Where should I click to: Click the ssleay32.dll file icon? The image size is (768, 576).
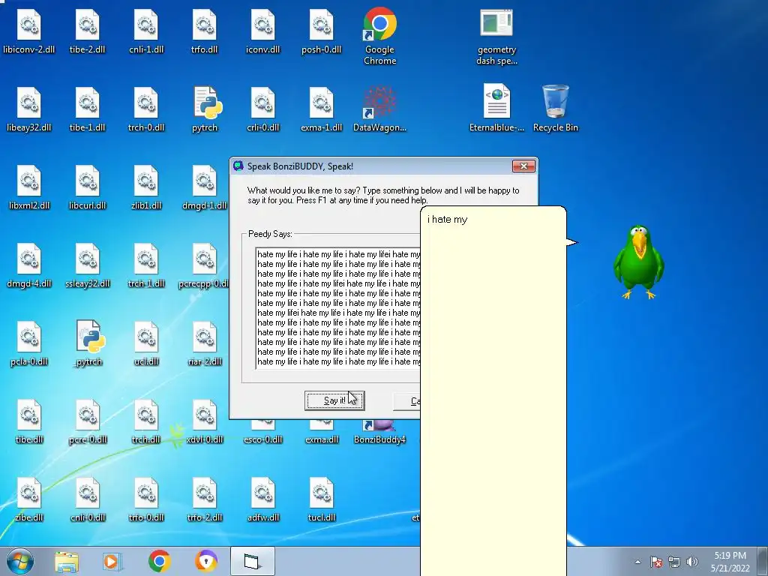coord(87,266)
